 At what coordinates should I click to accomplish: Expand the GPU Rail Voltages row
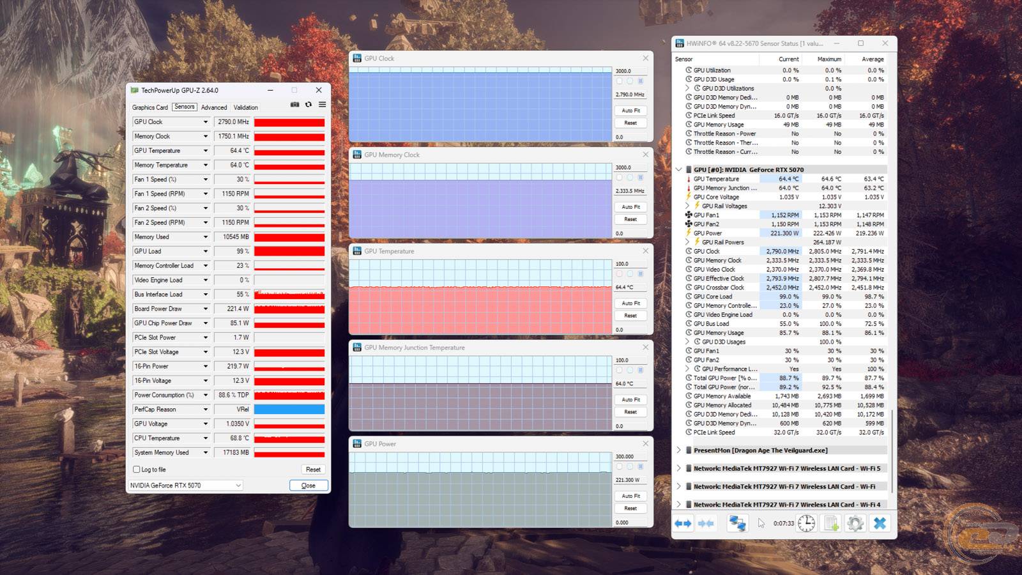click(687, 206)
